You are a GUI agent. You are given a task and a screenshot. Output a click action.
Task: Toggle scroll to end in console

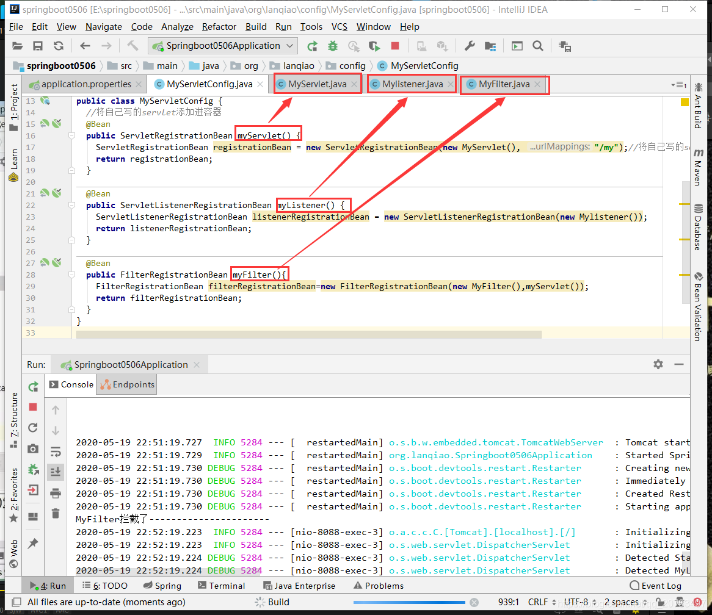tap(56, 472)
